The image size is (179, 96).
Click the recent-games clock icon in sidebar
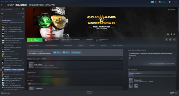click(x=21, y=13)
